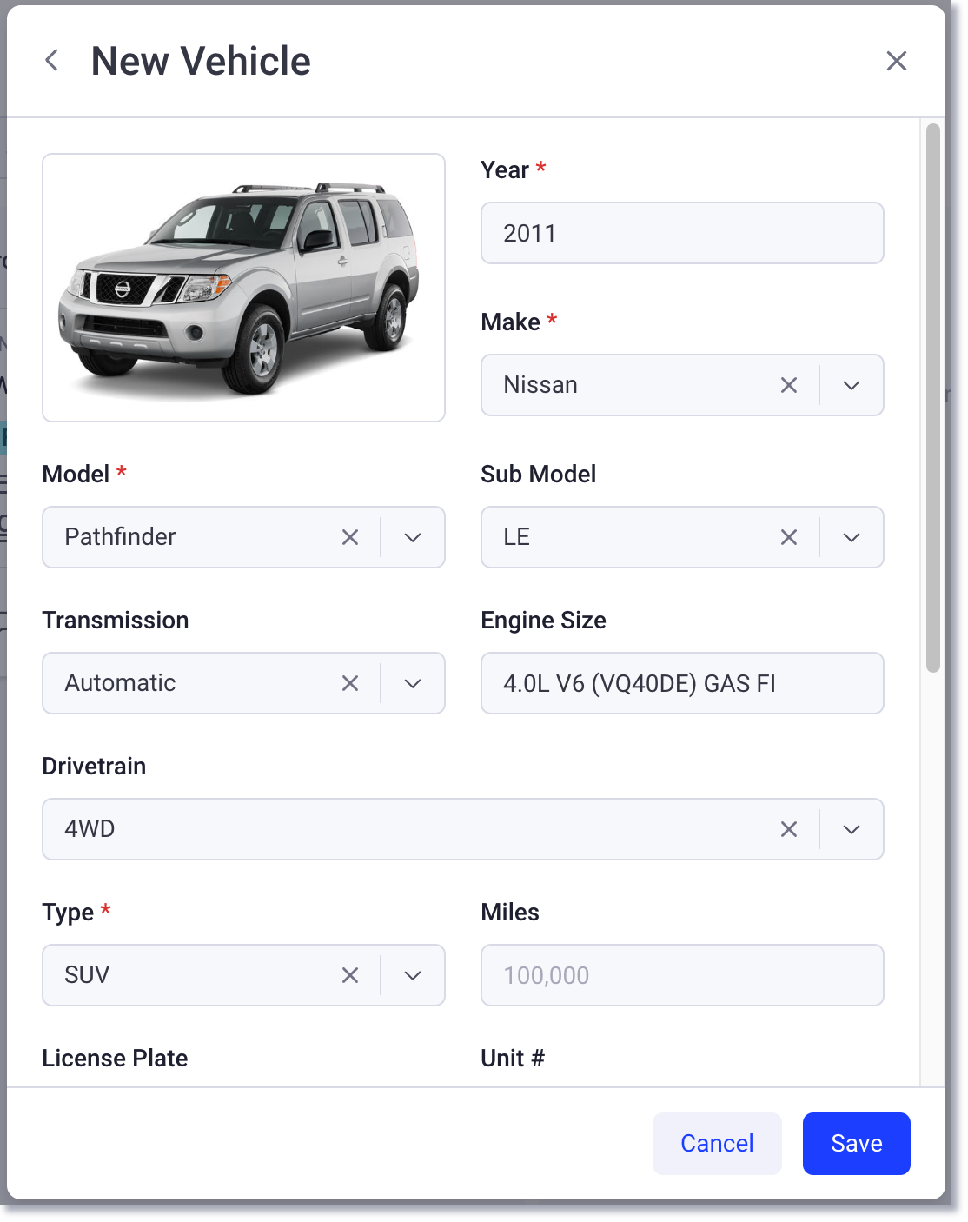Viewport: 968px width, 1222px height.
Task: Clear the LE sub model value
Action: click(x=788, y=537)
